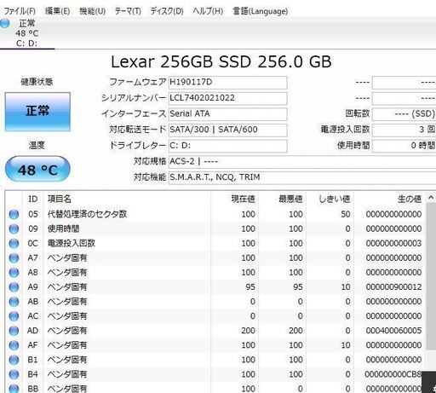Click threshold value 10 in row AF
Image resolution: width=436 pixels, height=393 pixels.
point(346,345)
